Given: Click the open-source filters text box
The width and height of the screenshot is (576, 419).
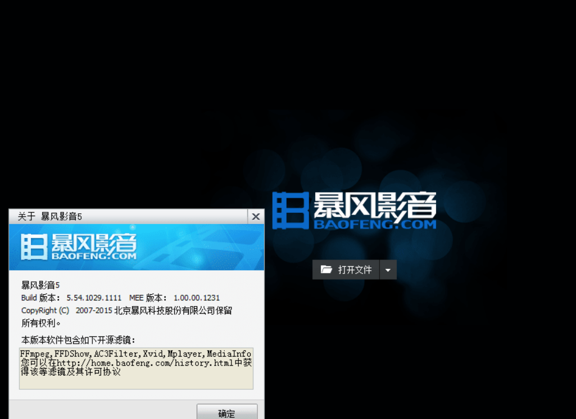Looking at the screenshot, I should pyautogui.click(x=137, y=368).
